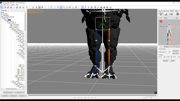Select the head on the body map
Viewport: 180px width, 101px height.
[169, 24]
